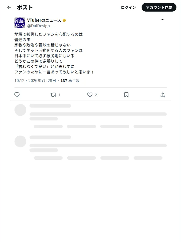Viewport: 181px width, 242px height.
Task: Click the post text about 地震で被災したファン
Action: [x=54, y=53]
